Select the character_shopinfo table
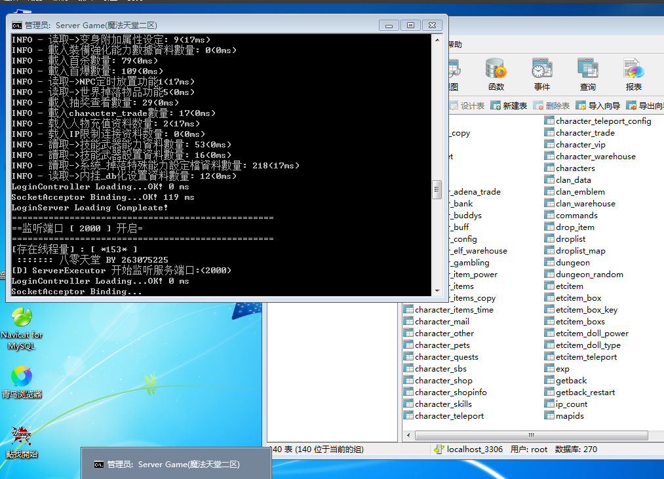The width and height of the screenshot is (664, 479). click(x=446, y=393)
